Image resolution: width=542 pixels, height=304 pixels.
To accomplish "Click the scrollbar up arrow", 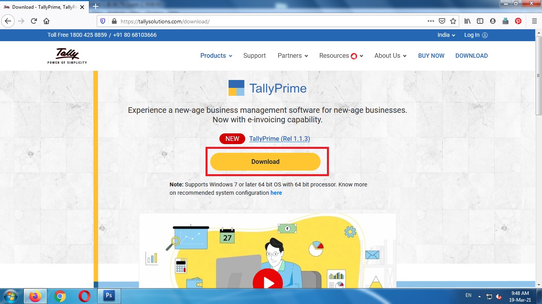I will 538,33.
